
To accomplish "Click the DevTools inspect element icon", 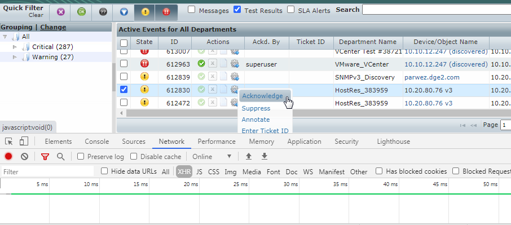I will tap(9, 142).
